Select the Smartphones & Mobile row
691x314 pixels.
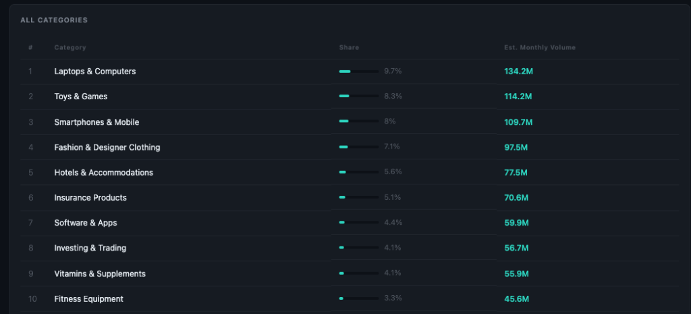[x=96, y=122]
